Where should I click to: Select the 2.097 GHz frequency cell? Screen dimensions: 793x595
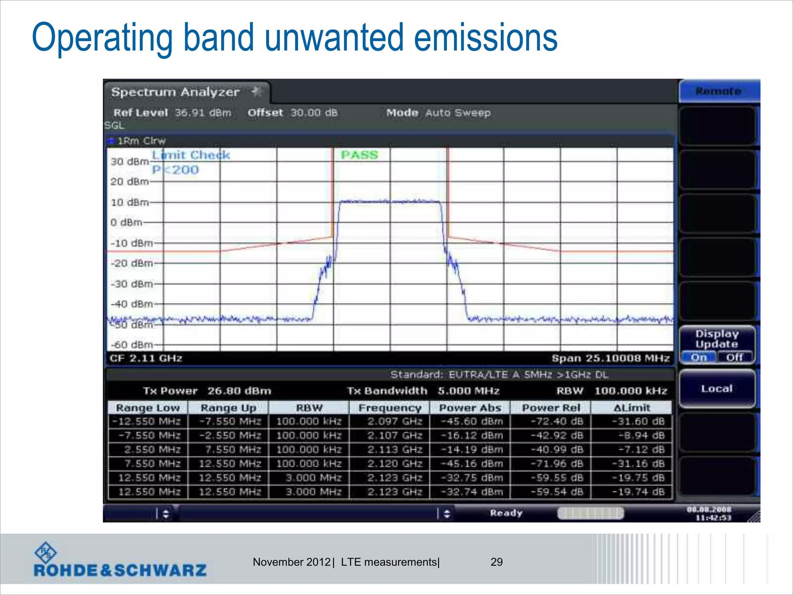(390, 421)
